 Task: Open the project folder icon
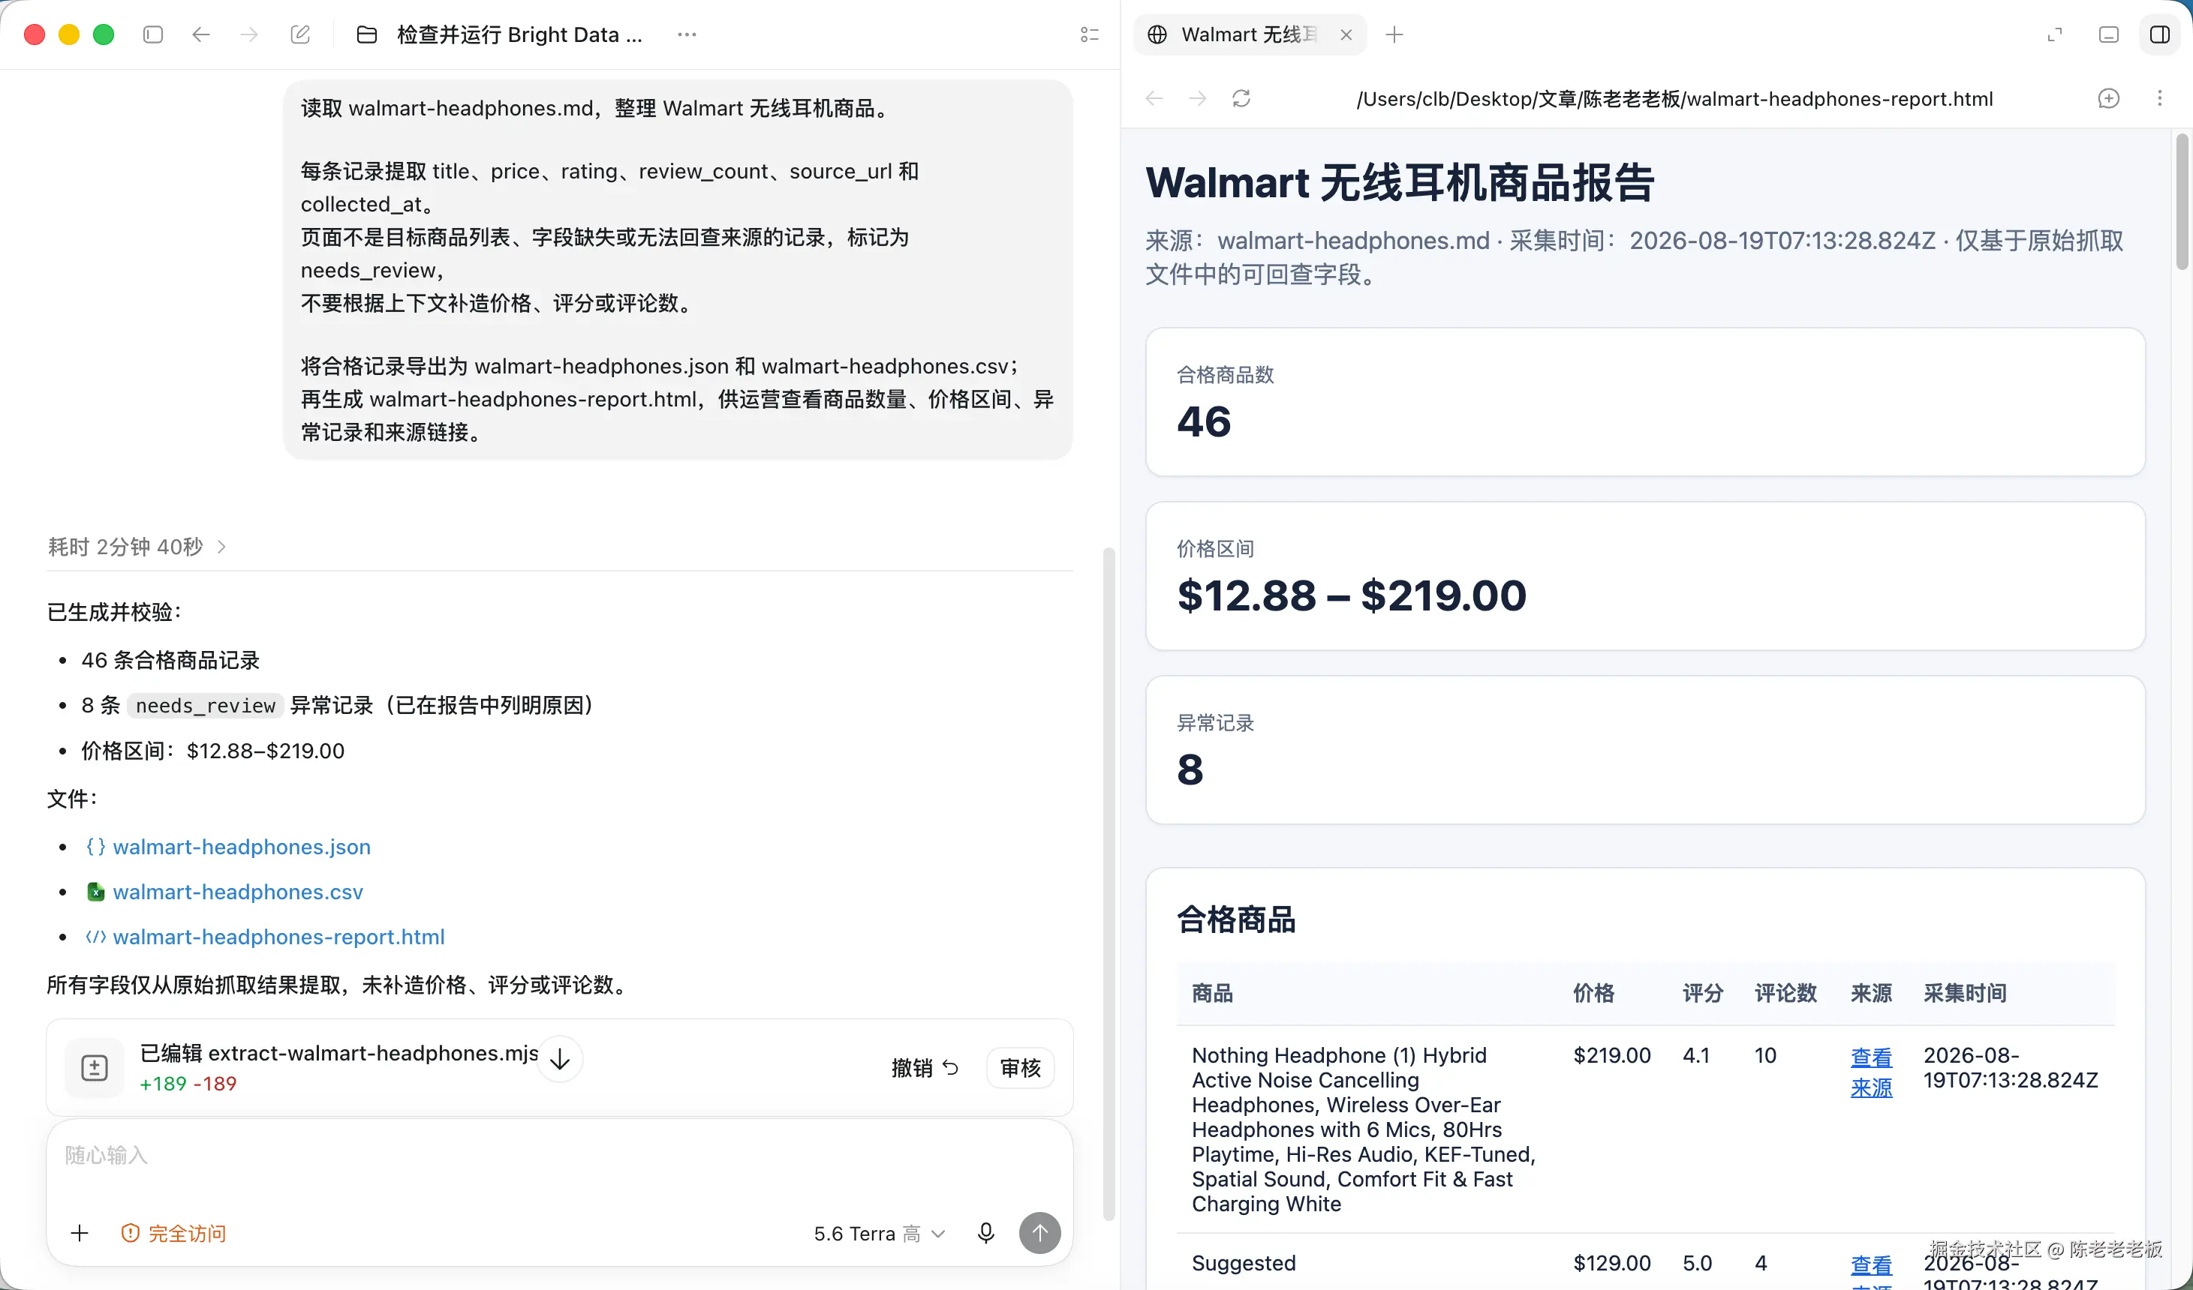pos(367,34)
